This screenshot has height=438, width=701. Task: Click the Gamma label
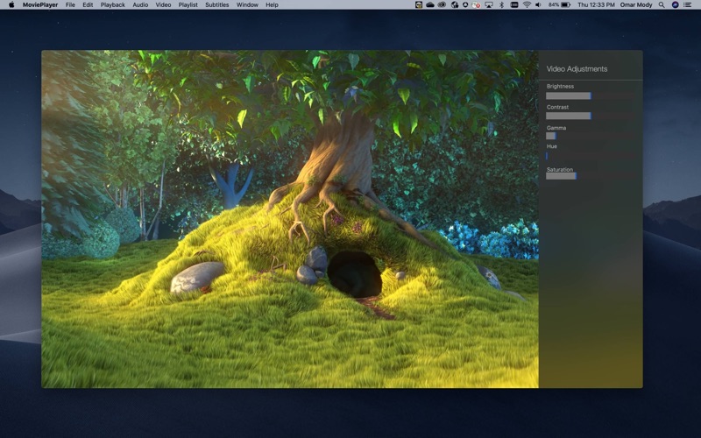[556, 128]
